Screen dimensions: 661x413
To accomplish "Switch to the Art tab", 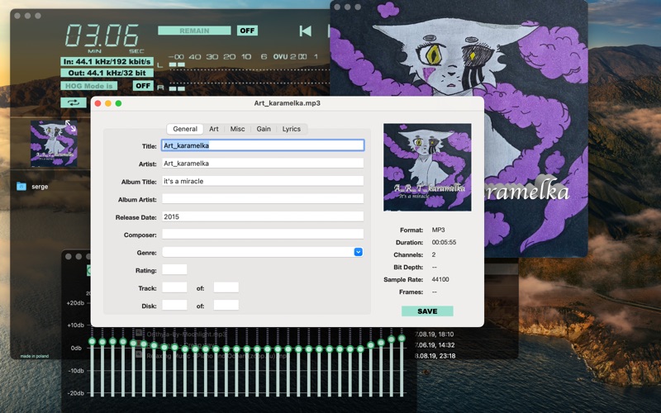I will [214, 129].
